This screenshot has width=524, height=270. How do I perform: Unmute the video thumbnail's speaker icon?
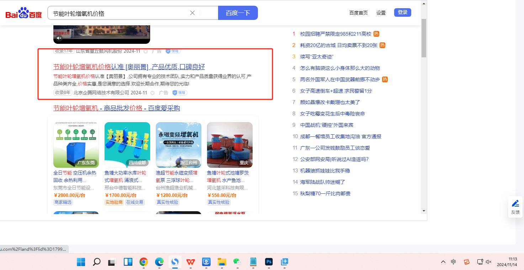pyautogui.click(x=59, y=38)
